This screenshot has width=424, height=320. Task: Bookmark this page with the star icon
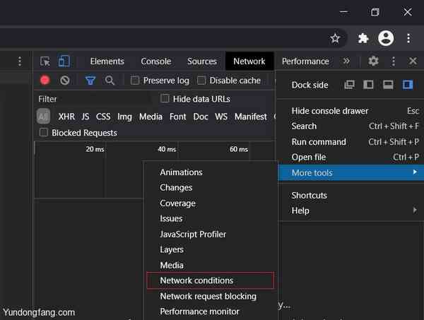[x=335, y=39]
